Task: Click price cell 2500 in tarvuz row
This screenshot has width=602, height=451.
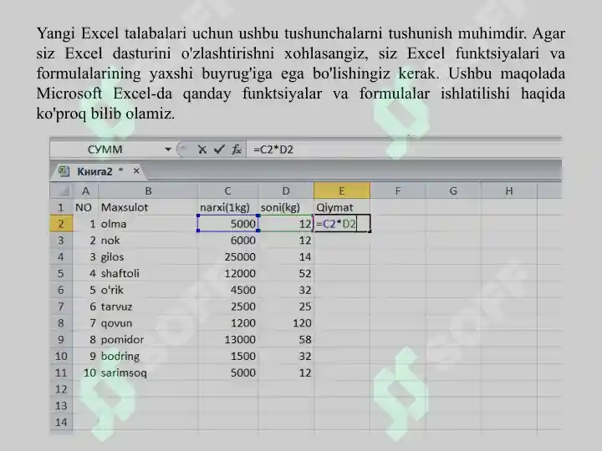Action: (x=228, y=307)
